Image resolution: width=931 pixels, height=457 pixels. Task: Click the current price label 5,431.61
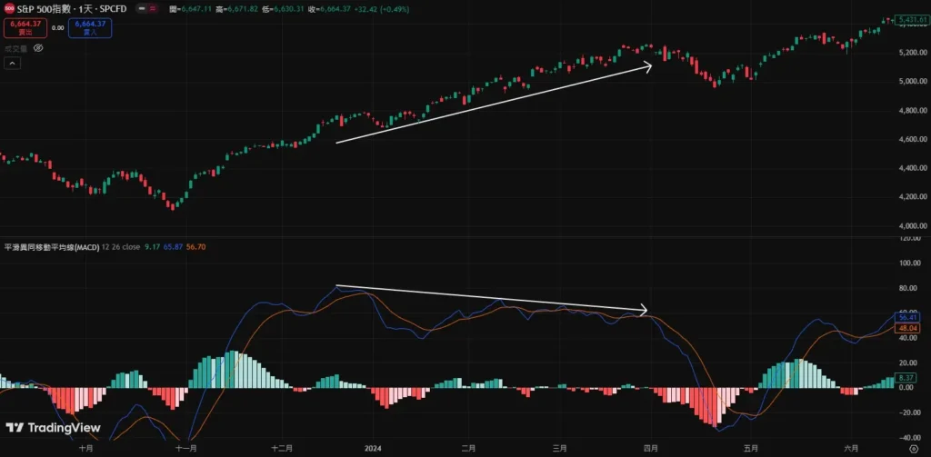pos(909,19)
